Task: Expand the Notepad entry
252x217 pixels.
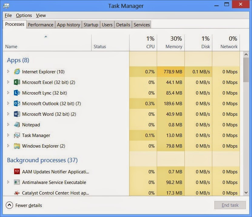Action: (8, 125)
